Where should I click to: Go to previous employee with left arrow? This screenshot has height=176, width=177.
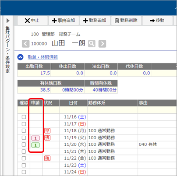coord(25,44)
